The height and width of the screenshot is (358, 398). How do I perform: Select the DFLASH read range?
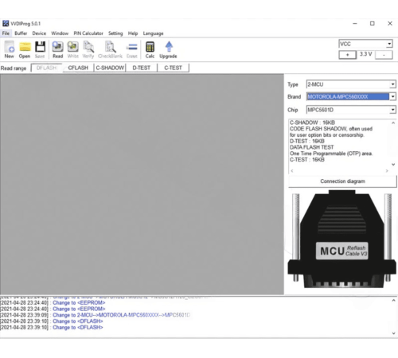46,68
